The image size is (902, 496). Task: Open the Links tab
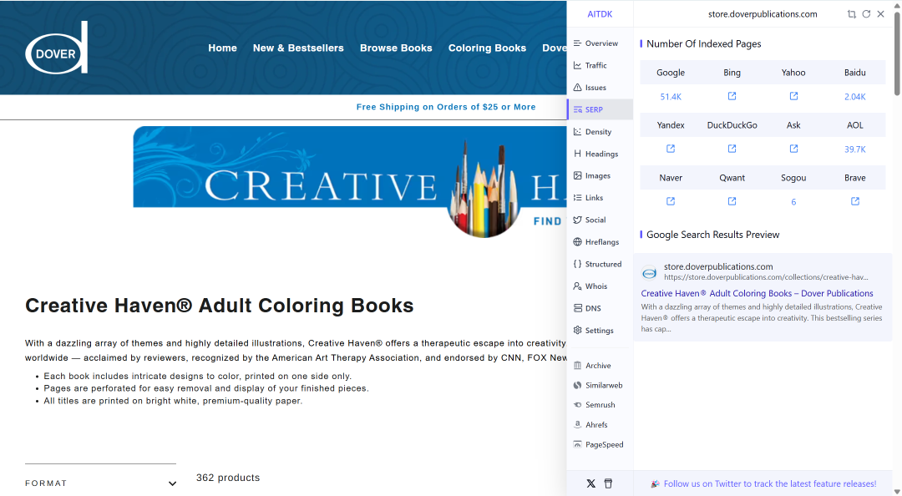click(600, 197)
